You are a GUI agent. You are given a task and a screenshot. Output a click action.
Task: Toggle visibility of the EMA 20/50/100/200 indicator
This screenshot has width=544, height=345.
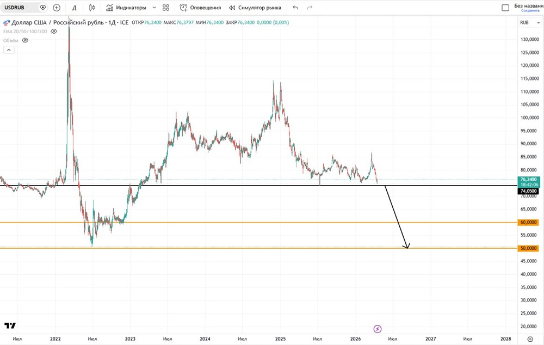(54, 31)
